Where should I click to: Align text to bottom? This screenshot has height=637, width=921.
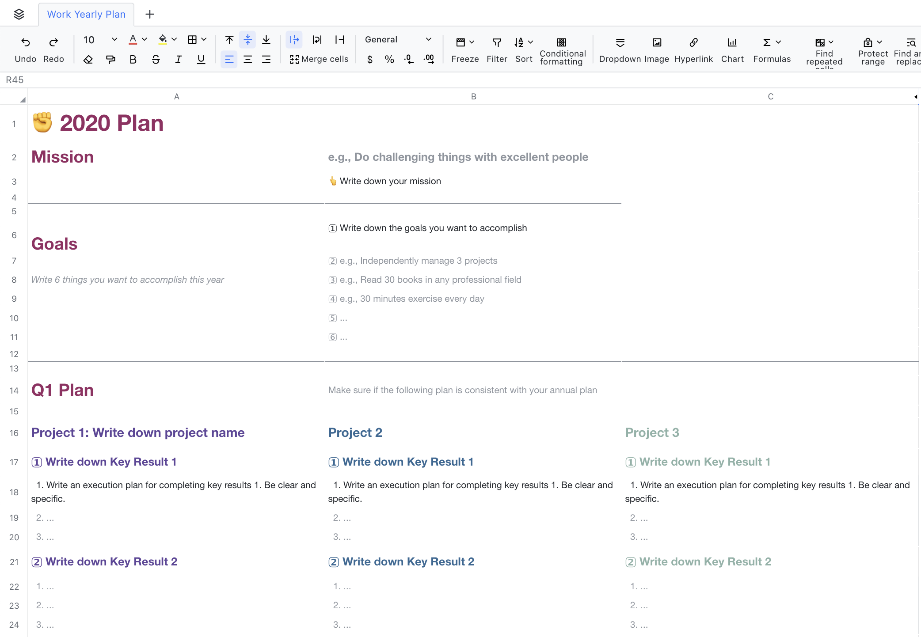click(x=266, y=40)
